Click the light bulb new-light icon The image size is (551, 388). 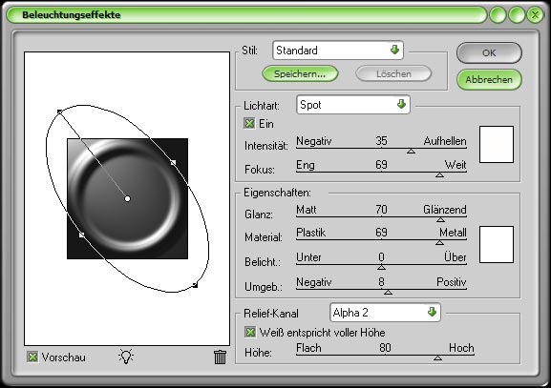(x=126, y=357)
